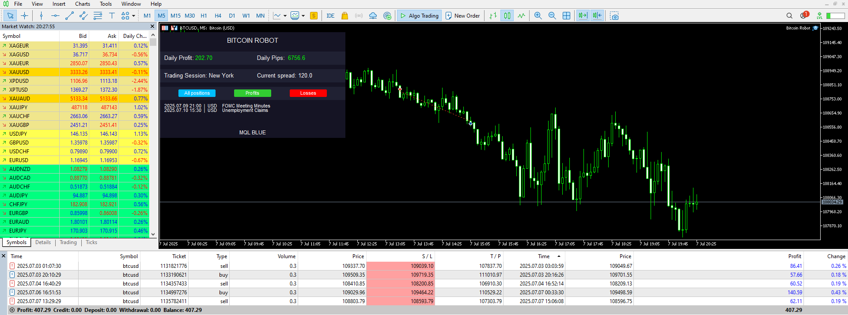Open the MetaEditor IDE
Image resolution: width=848 pixels, height=315 pixels.
(330, 16)
